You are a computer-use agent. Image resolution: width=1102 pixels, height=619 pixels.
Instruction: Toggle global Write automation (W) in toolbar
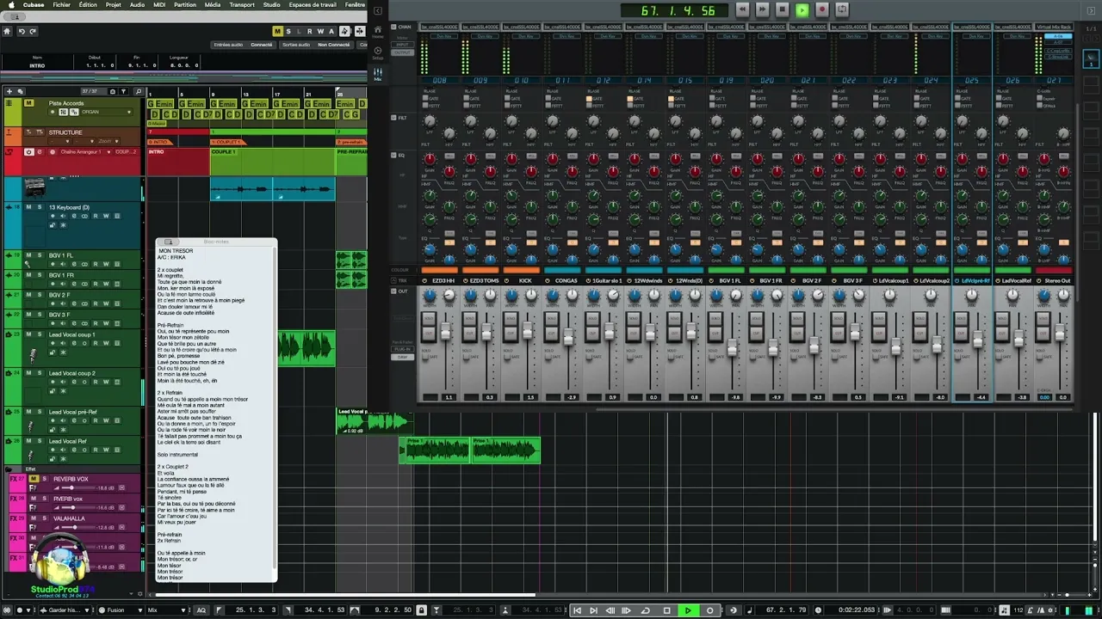point(319,31)
